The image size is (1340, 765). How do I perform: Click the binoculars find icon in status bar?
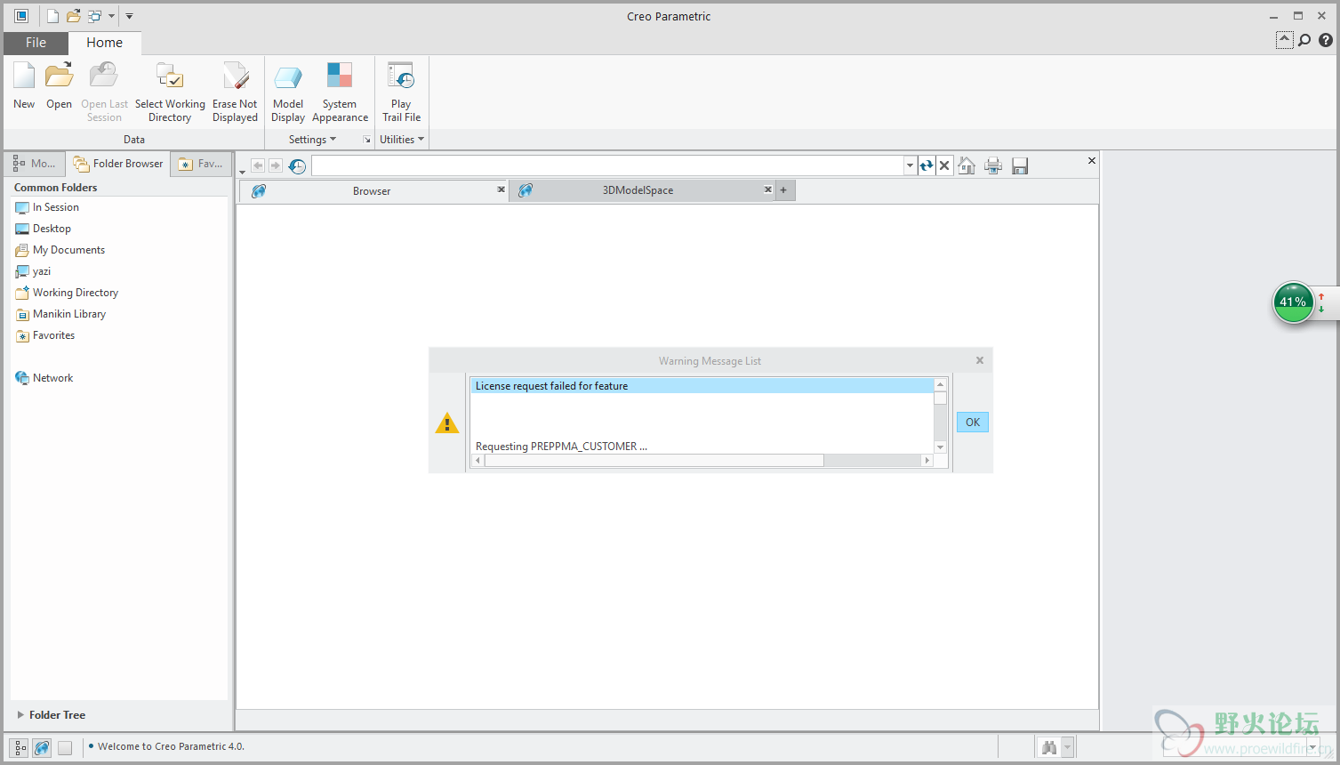[x=1049, y=748]
